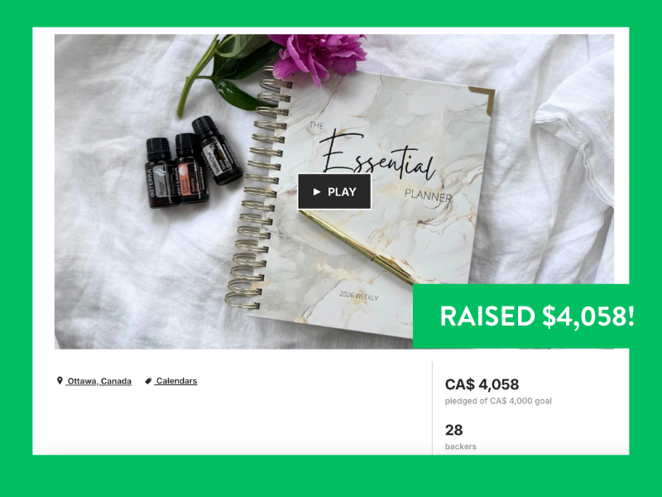The image size is (662, 497).
Task: Click the '2026 WEEKLY' text on planner cover
Action: (x=359, y=296)
